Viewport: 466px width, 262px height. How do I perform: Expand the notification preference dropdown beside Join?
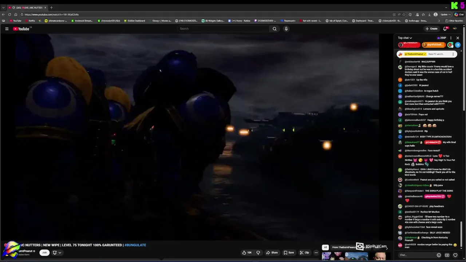coord(57,253)
